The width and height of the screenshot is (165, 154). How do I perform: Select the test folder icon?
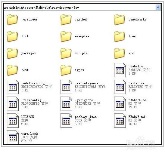(12, 70)
